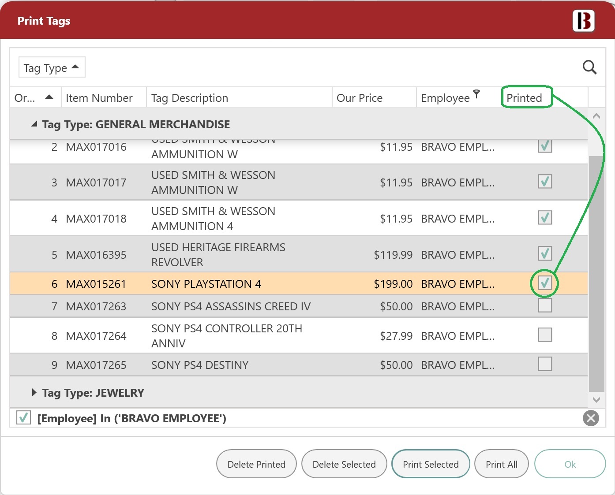This screenshot has height=495, width=615.
Task: Click the $199.00 price cell
Action: click(393, 284)
